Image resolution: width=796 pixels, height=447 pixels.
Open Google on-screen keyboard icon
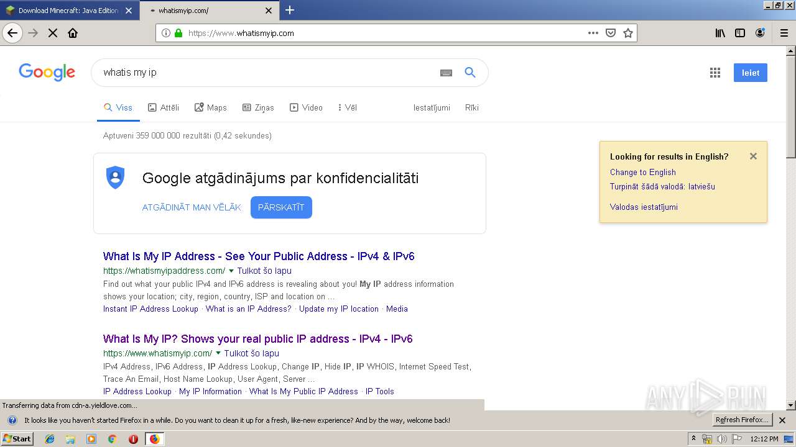pyautogui.click(x=446, y=73)
